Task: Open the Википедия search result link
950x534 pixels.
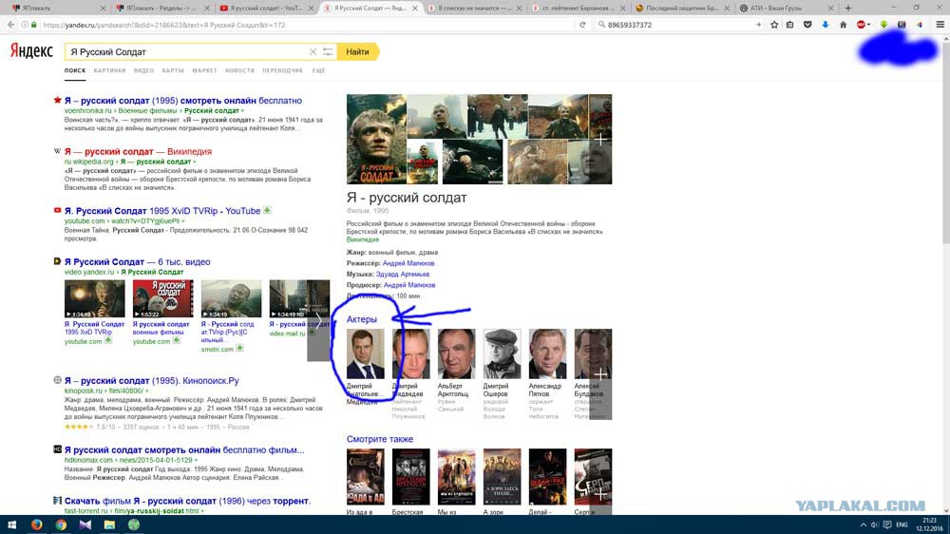Action: (138, 151)
